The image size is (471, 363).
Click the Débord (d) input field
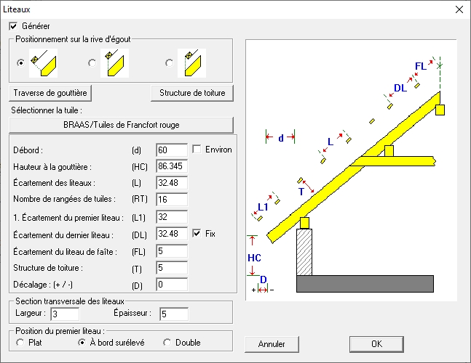[x=172, y=150]
